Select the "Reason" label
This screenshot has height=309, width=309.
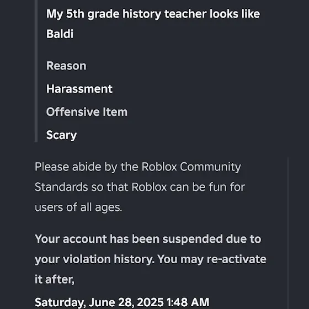click(x=66, y=66)
